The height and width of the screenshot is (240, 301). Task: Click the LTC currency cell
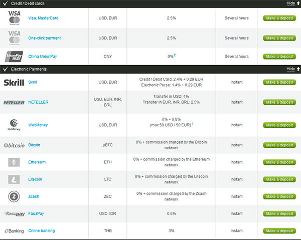click(x=108, y=179)
